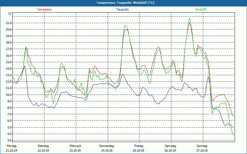Click the 21,0 y-axis value
This screenshot has width=247, height=154.
9,23
